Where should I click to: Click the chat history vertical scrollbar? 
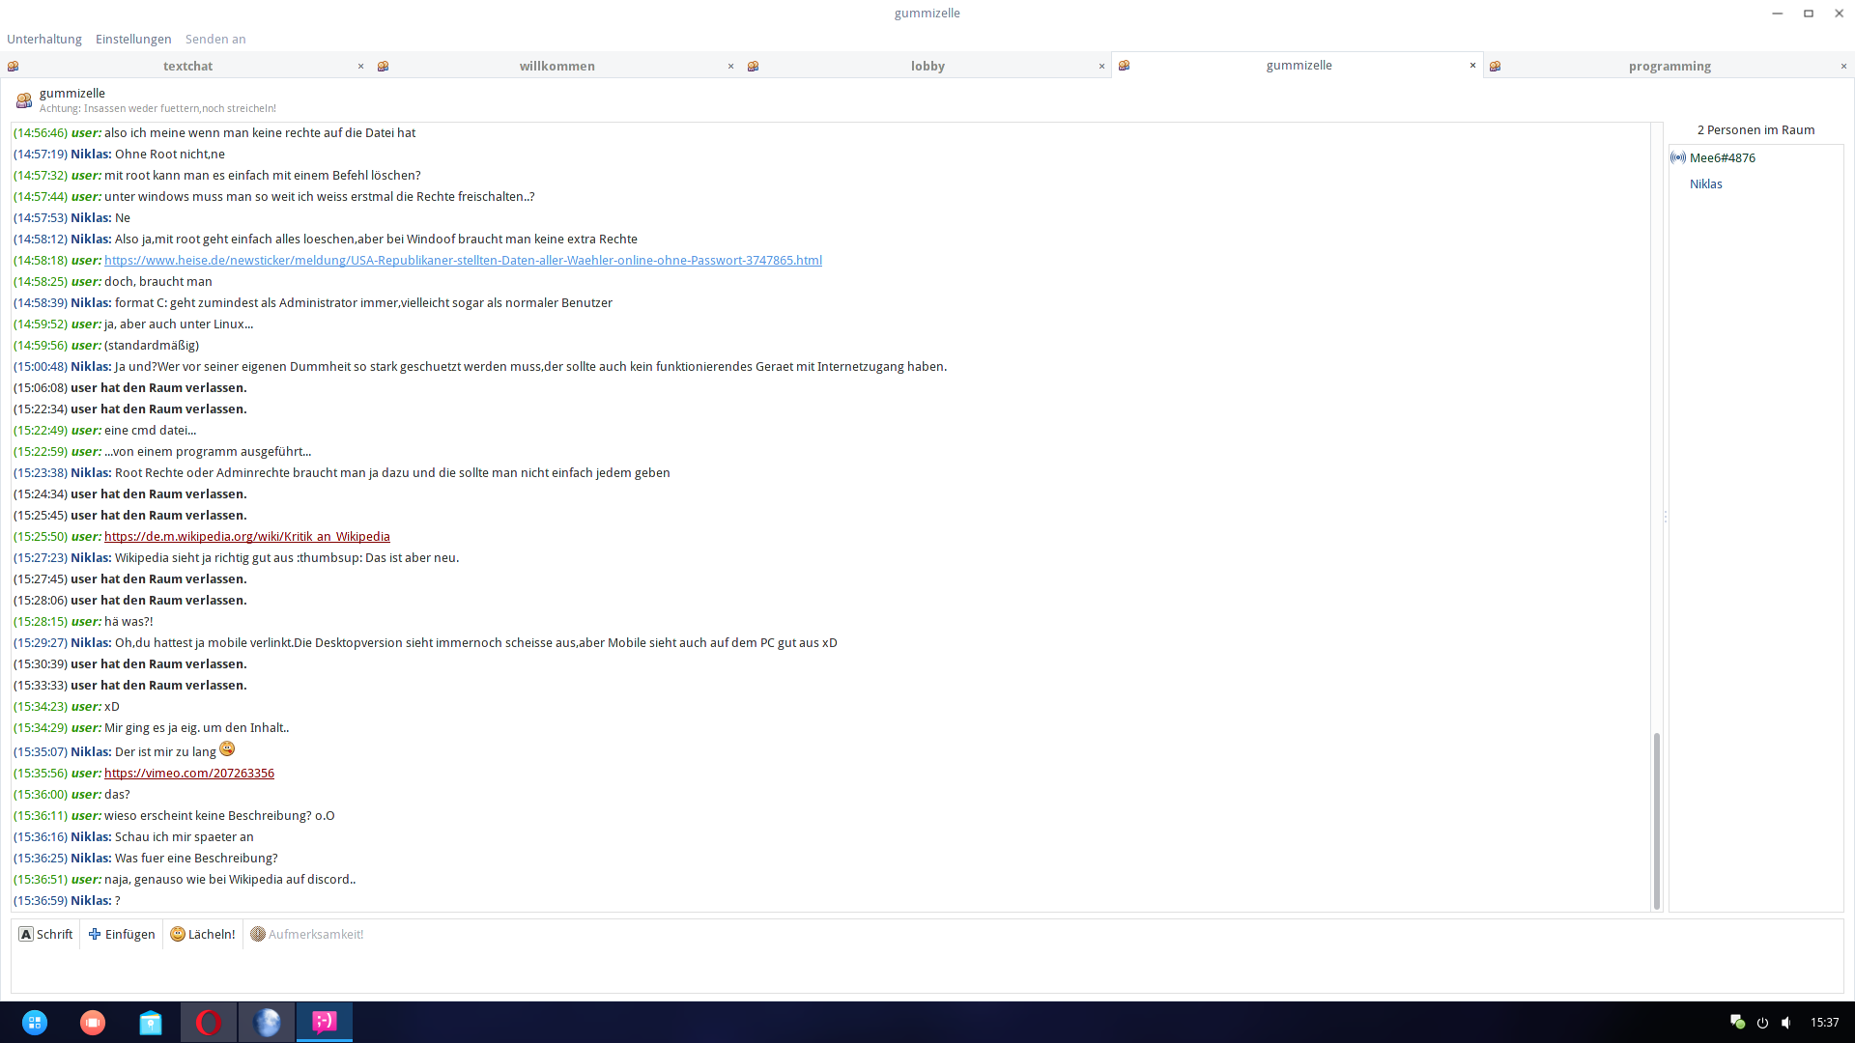click(1656, 821)
